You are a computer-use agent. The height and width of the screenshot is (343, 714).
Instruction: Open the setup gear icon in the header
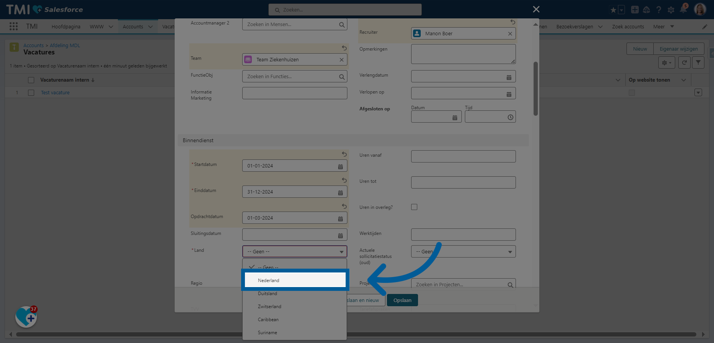[x=671, y=10]
